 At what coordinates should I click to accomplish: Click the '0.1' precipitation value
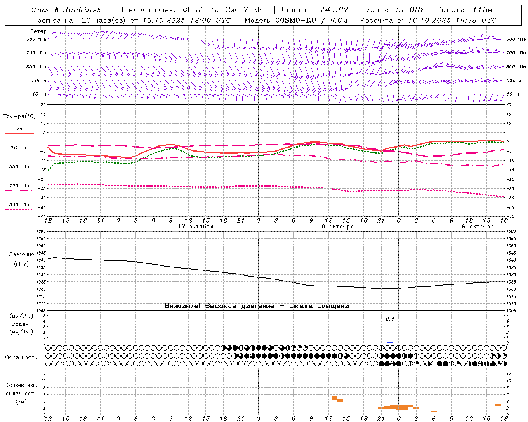click(390, 319)
